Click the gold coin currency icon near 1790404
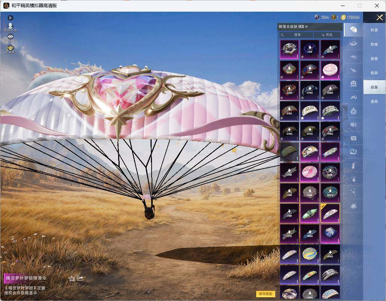Image resolution: width=386 pixels, height=301 pixels. click(x=343, y=17)
